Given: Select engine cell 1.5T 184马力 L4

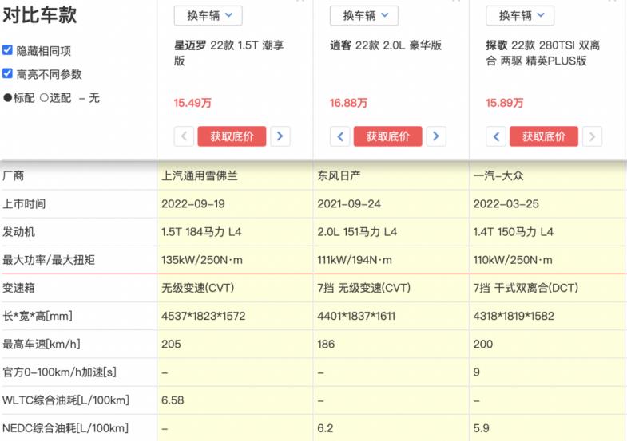Looking at the screenshot, I should pyautogui.click(x=201, y=232).
